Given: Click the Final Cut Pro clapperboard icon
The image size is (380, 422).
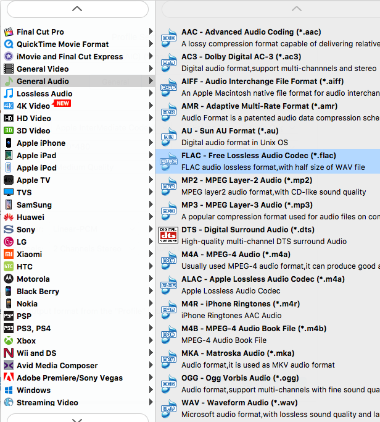Looking at the screenshot, I should tap(9, 32).
